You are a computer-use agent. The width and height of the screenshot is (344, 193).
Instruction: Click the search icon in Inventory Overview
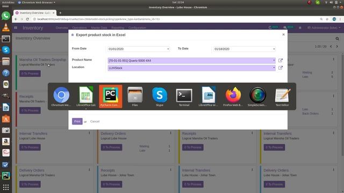point(338,39)
